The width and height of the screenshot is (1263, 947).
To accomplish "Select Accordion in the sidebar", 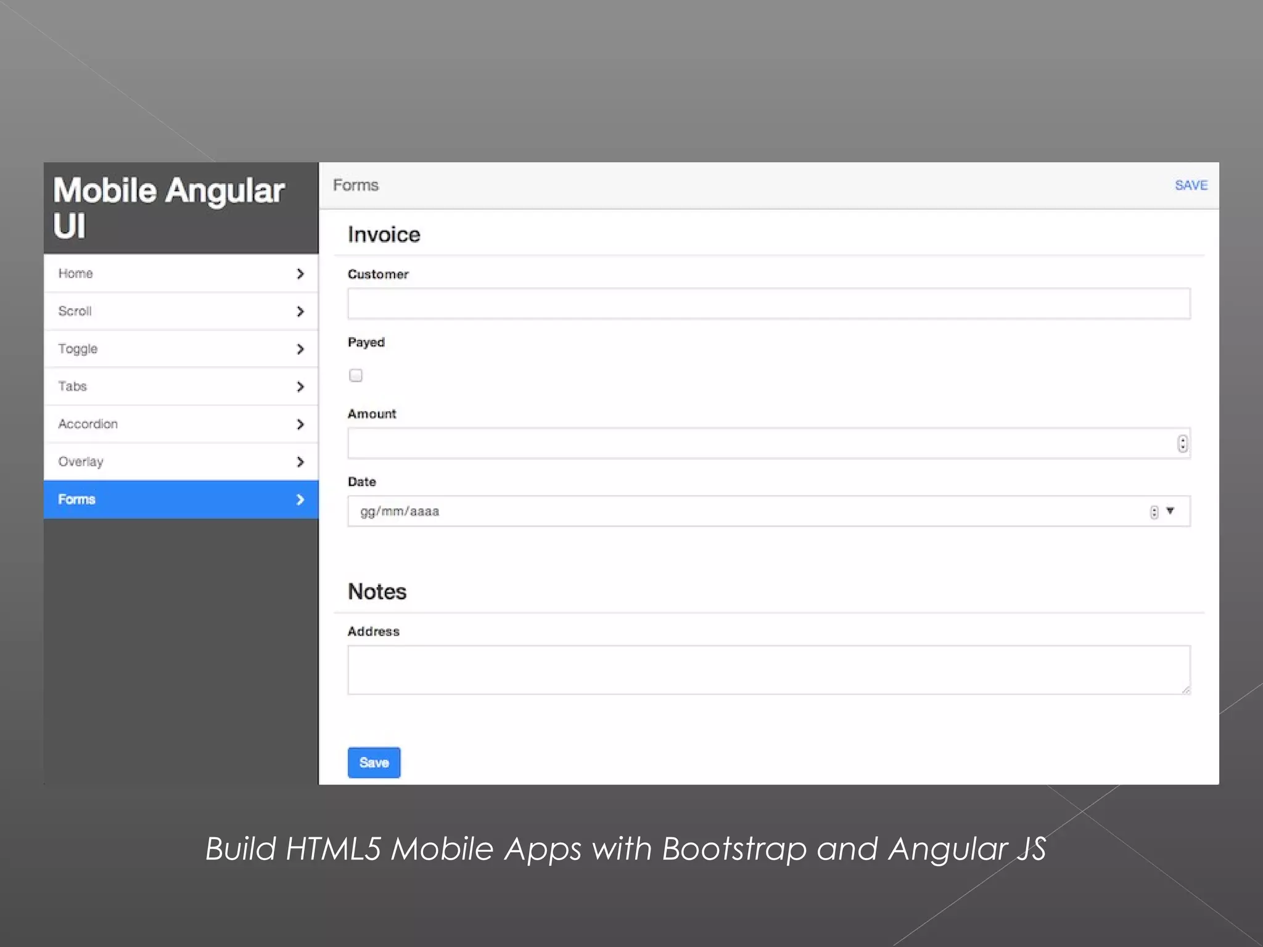I will [88, 424].
